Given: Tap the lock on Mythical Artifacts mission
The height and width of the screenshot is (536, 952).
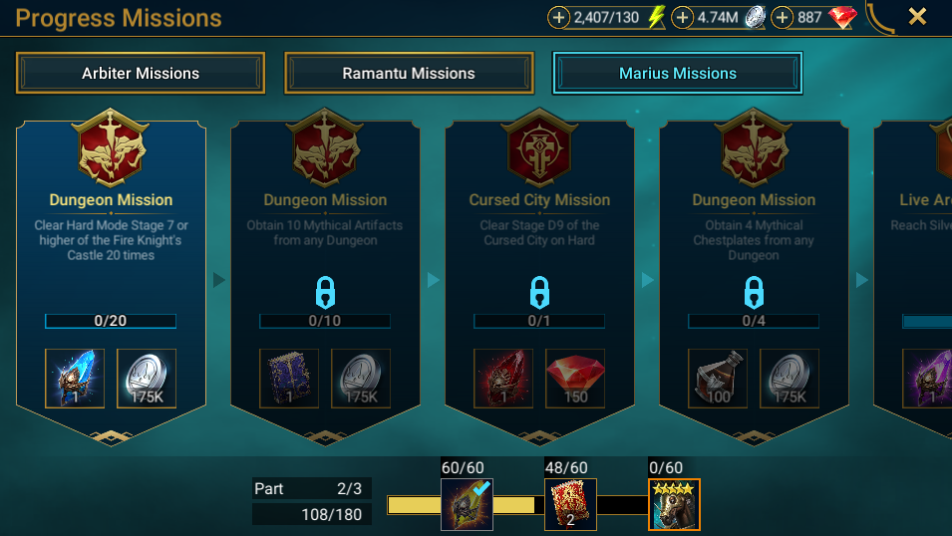Looking at the screenshot, I should [x=325, y=293].
